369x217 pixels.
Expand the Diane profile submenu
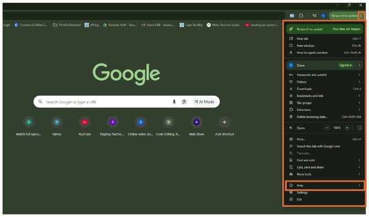pyautogui.click(x=325, y=65)
